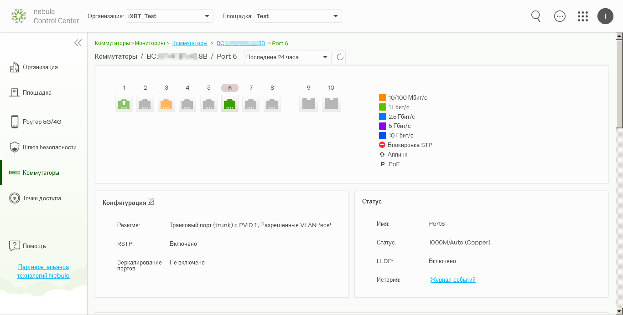Select switch port 4 icon
Viewport: 623px width, 315px height.
pyautogui.click(x=187, y=103)
